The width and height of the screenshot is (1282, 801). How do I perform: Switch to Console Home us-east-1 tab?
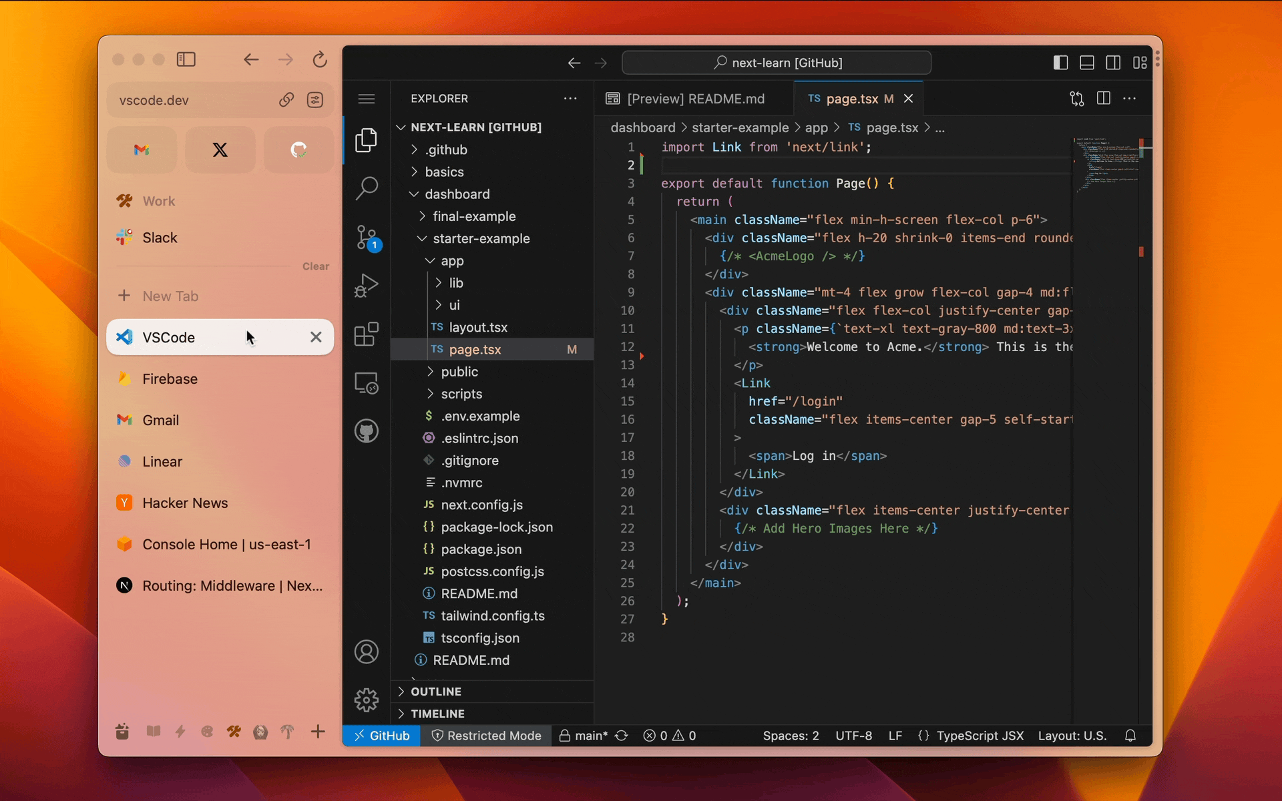click(x=220, y=544)
